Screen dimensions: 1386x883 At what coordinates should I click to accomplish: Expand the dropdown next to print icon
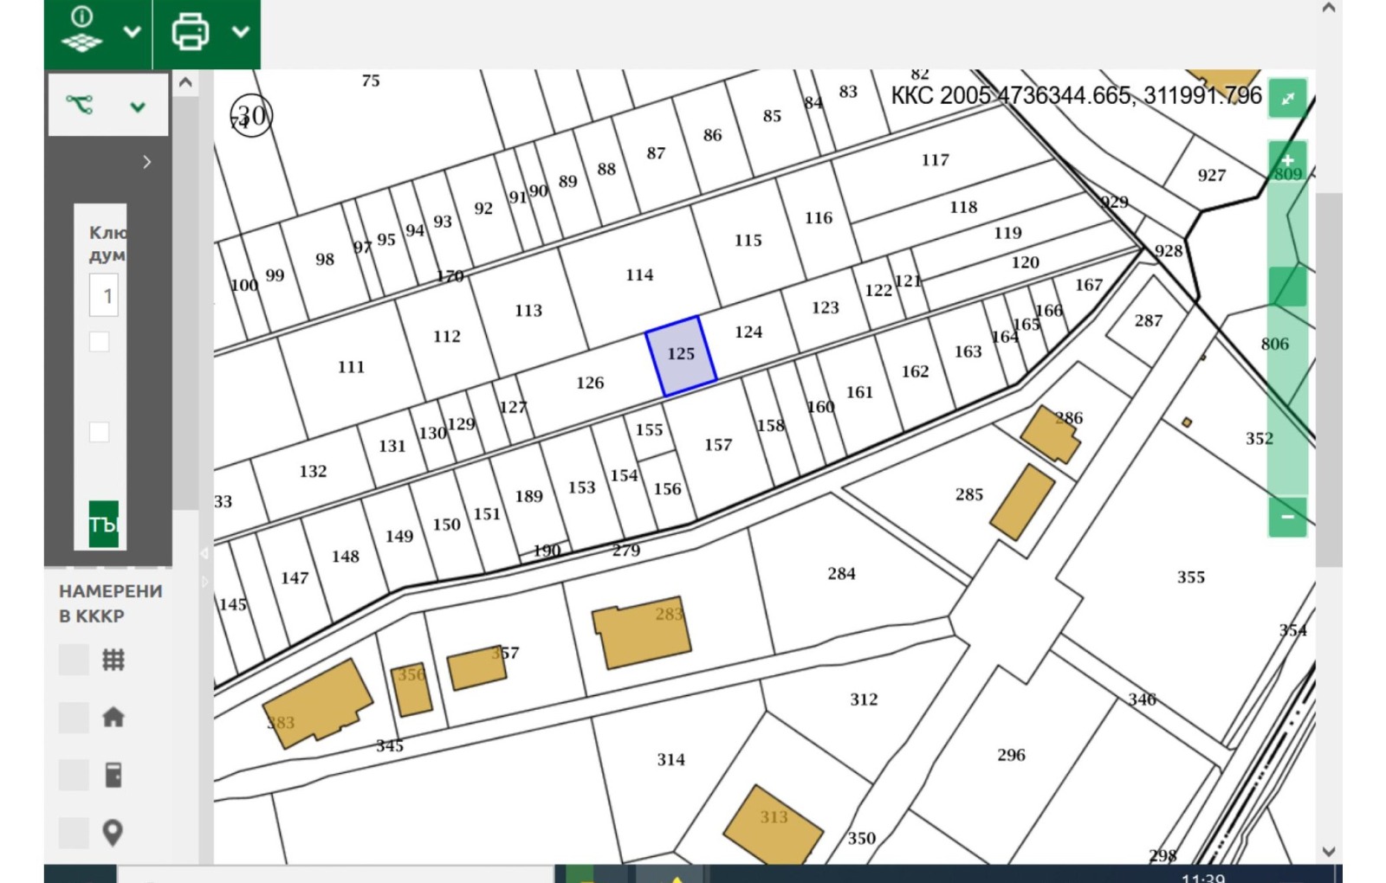point(240,32)
